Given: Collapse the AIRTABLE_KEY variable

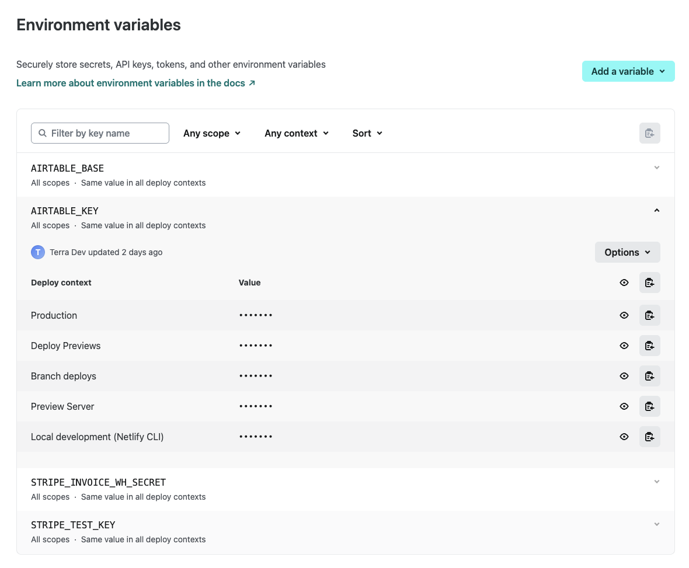Looking at the screenshot, I should pyautogui.click(x=656, y=210).
